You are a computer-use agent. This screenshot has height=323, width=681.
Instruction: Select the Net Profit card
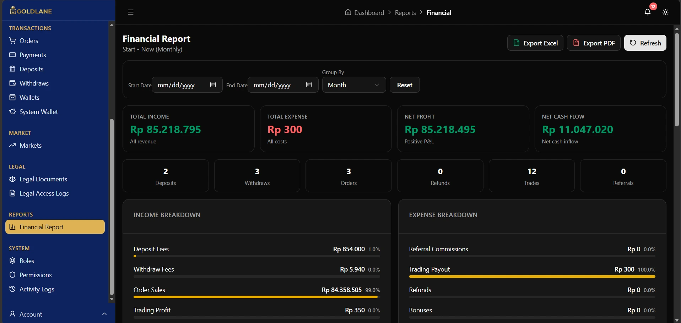[463, 129]
